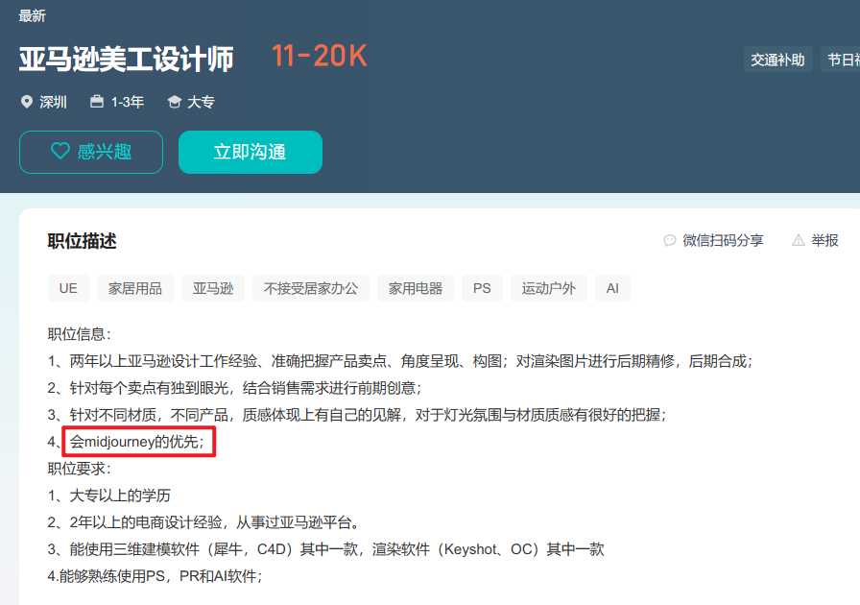This screenshot has height=605, width=860.
Task: Click the line about 两年以上亚马逊设计工作经验
Action: [400, 361]
